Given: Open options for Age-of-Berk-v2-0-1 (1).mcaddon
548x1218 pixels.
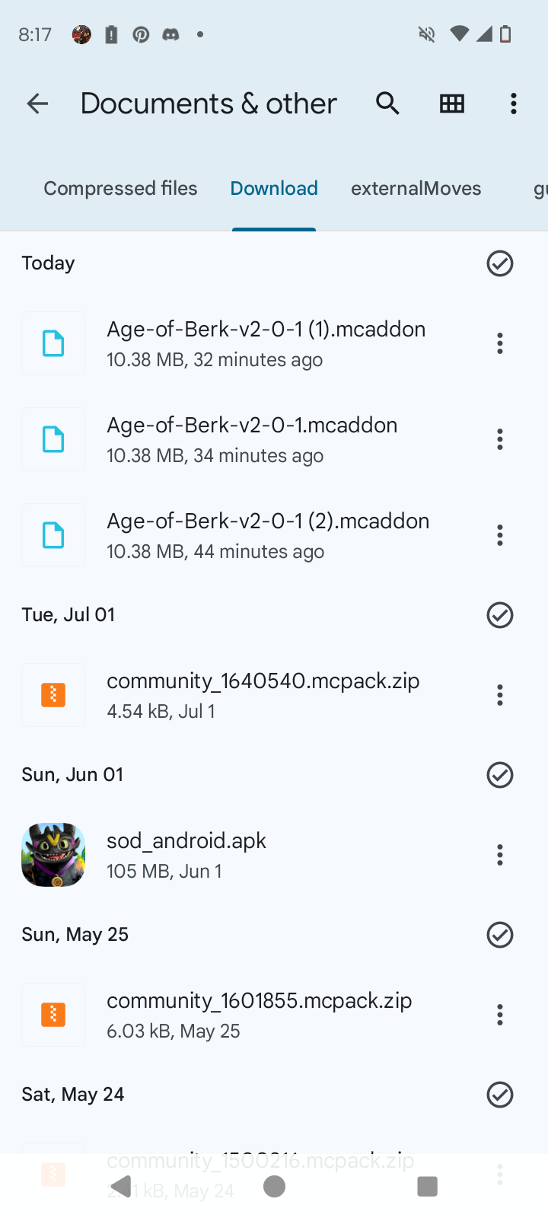Looking at the screenshot, I should pos(500,343).
